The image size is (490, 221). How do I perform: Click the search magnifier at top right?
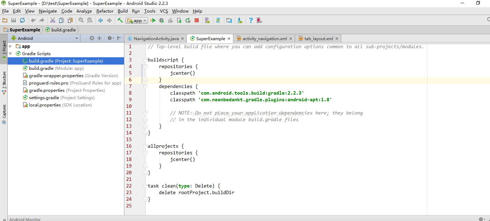point(488,20)
